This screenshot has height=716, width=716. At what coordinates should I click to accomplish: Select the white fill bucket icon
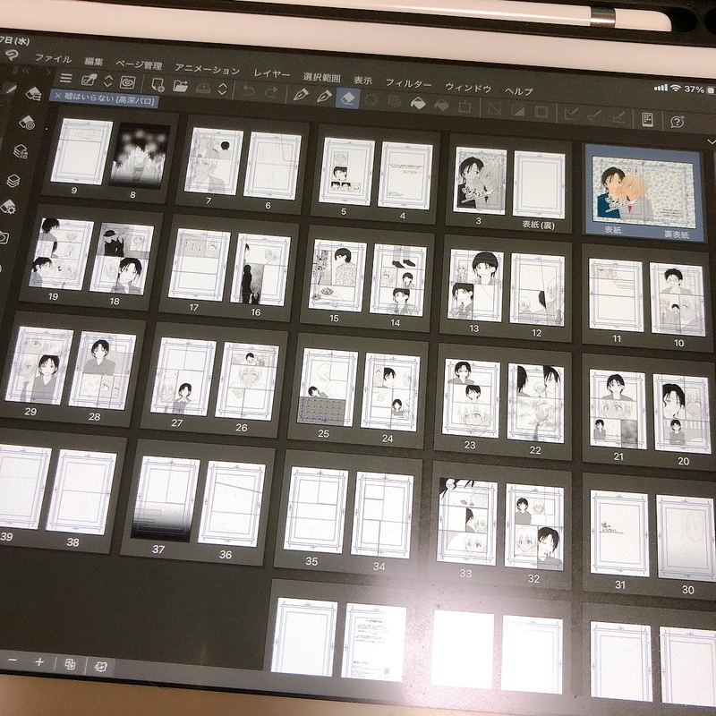(418, 103)
